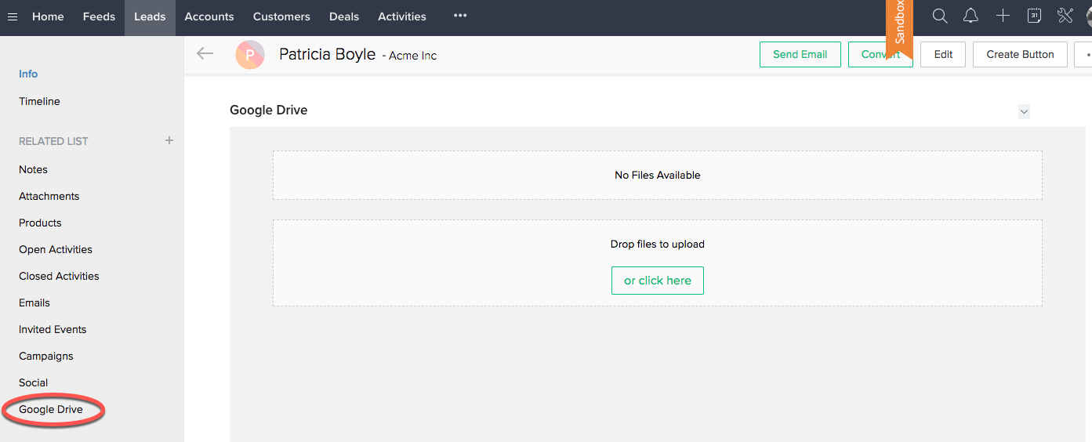Switch to the Accounts tab
The width and height of the screenshot is (1092, 442).
point(209,16)
